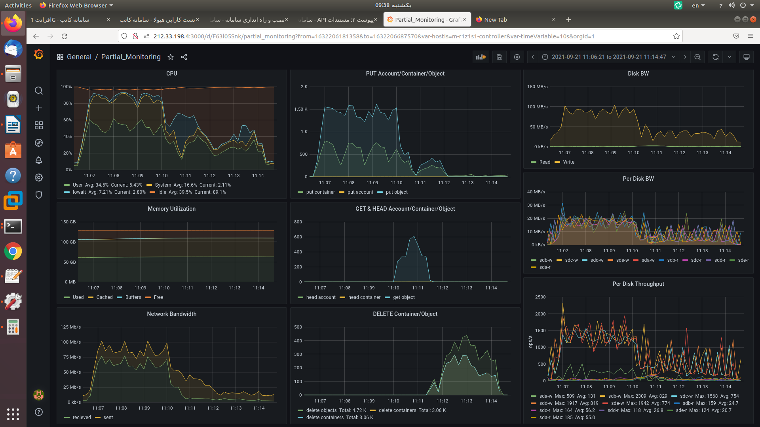Click the Save dashboard icon
The width and height of the screenshot is (760, 427).
pyautogui.click(x=500, y=57)
